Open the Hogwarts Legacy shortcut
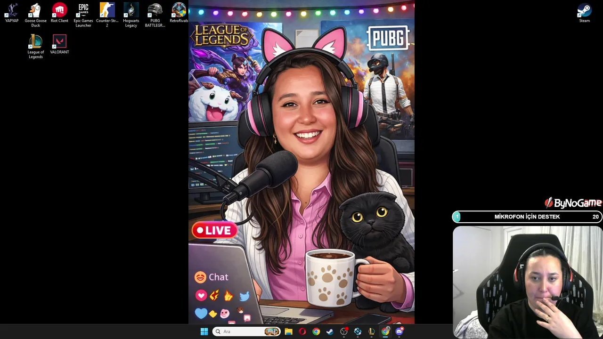603x339 pixels. pos(131,15)
